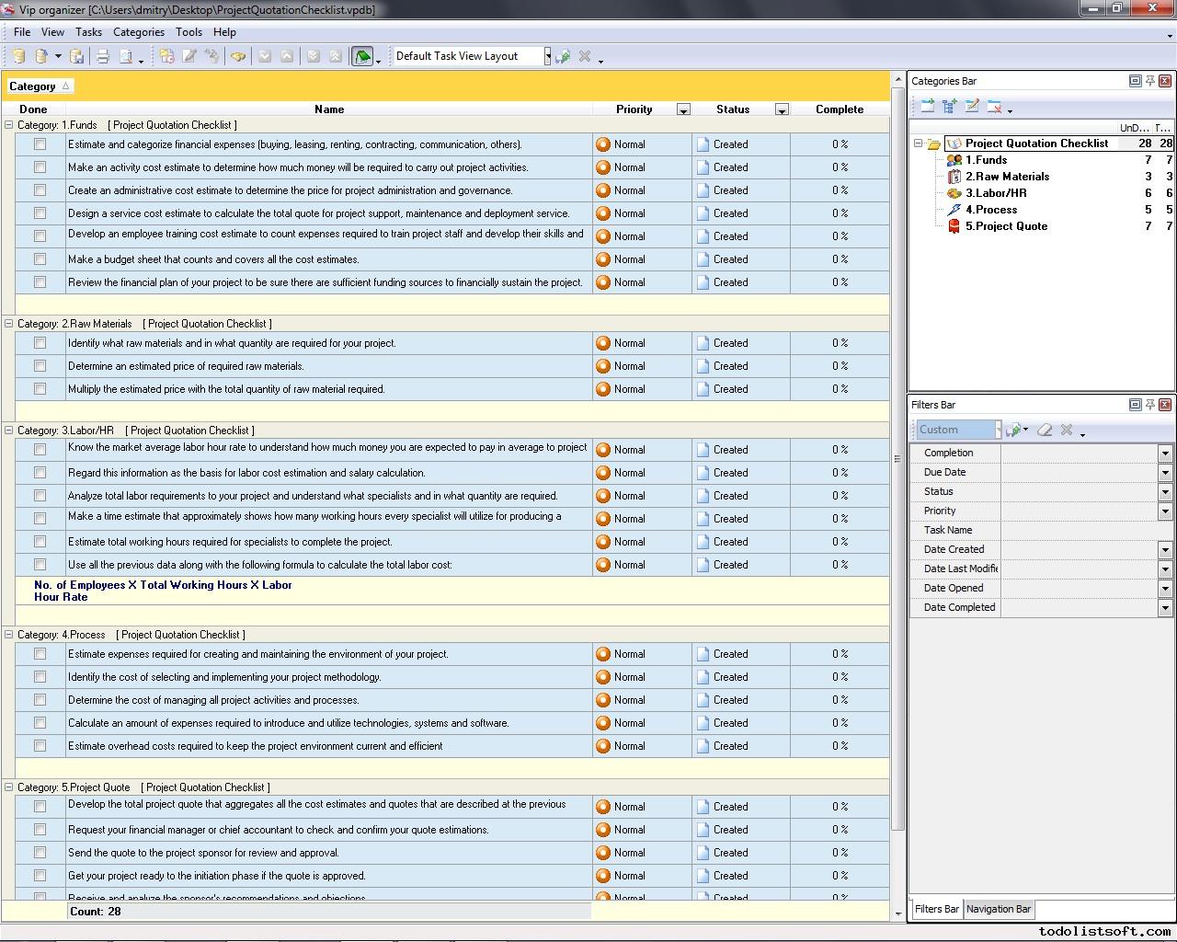Sort tasks by the Name column header

point(329,109)
